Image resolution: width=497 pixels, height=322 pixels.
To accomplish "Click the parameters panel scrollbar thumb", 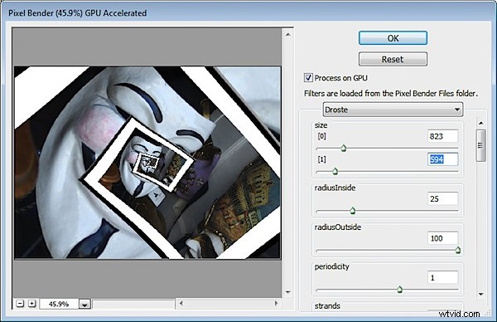I will click(x=480, y=145).
